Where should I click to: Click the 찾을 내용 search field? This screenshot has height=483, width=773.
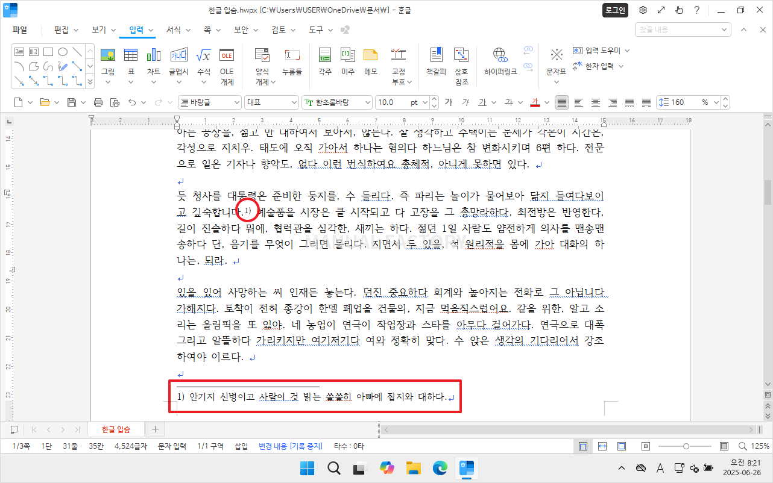pyautogui.click(x=683, y=30)
